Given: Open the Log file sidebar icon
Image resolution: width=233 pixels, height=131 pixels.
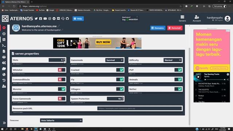Looking at the screenshot, I should (4, 51).
